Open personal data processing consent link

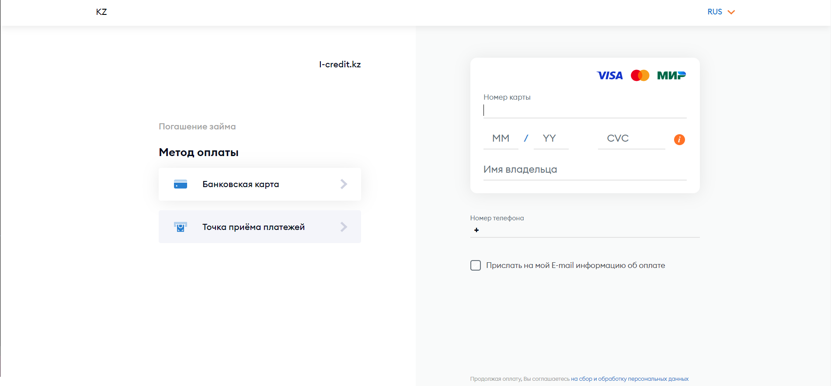(x=629, y=379)
